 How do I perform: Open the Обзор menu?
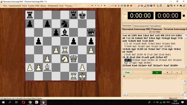[x=25, y=6]
